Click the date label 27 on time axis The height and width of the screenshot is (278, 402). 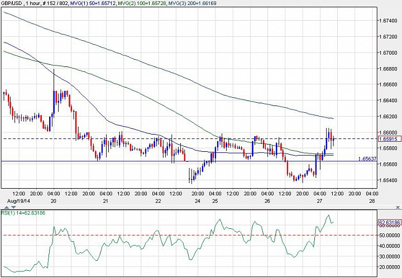[319, 201]
